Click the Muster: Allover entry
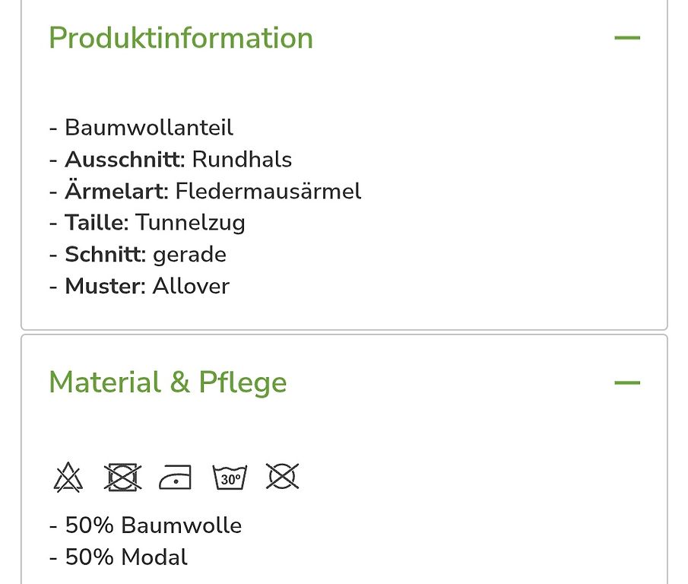 pos(139,286)
